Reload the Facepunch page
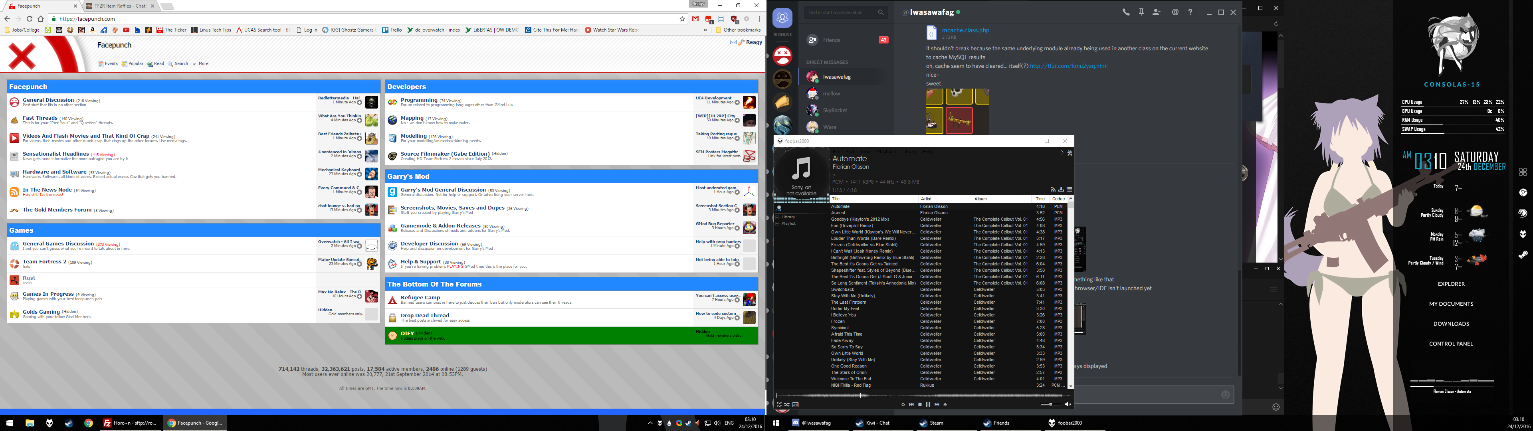1533x431 pixels. point(29,19)
